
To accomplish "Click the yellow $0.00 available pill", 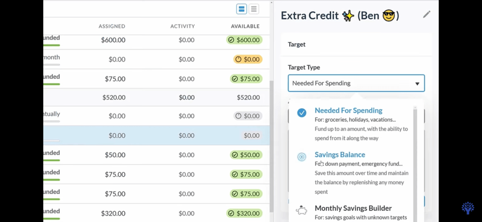I will (x=248, y=59).
